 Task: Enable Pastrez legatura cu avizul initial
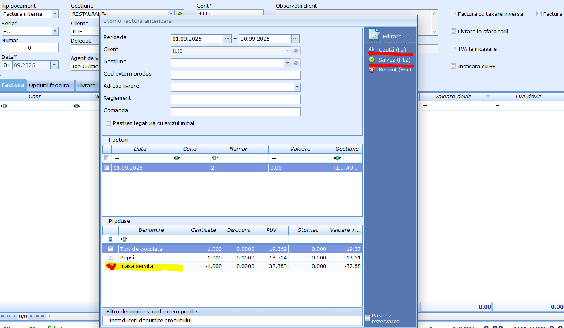(108, 123)
